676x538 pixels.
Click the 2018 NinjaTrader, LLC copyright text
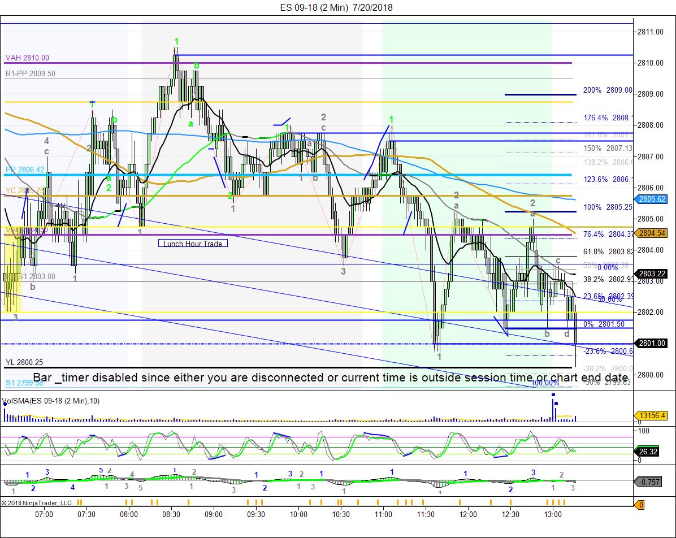37,502
